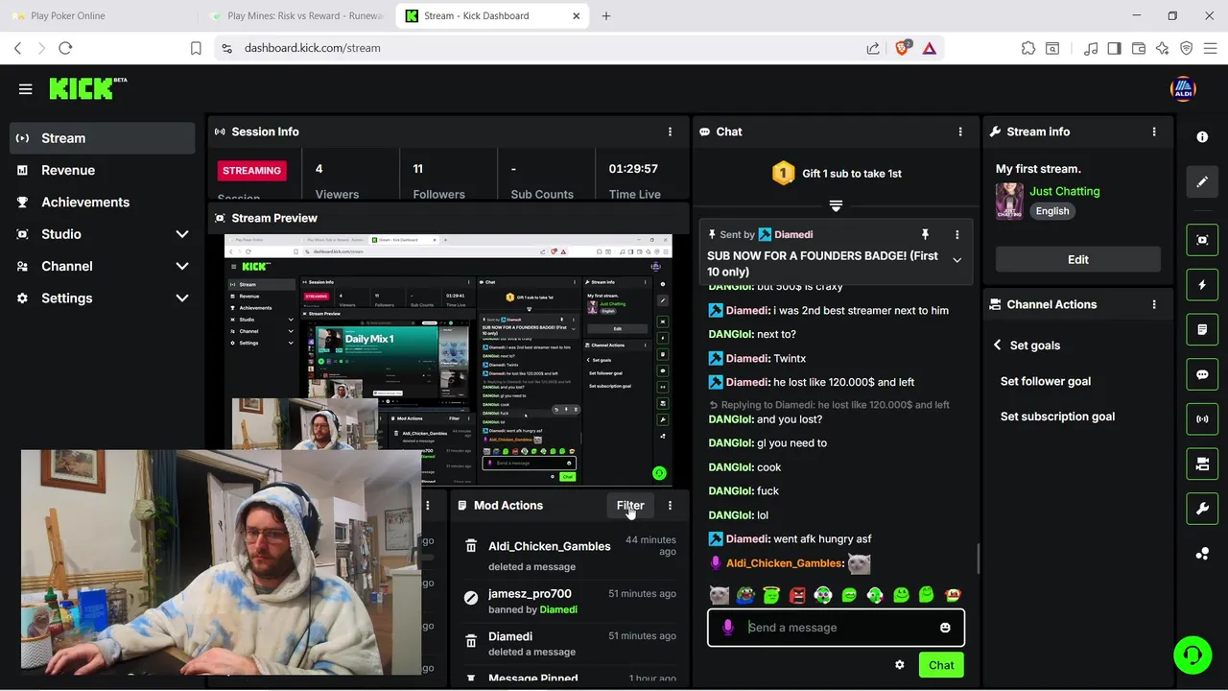The height and width of the screenshot is (691, 1228).
Task: Insert the angry red quick emote
Action: (x=797, y=595)
